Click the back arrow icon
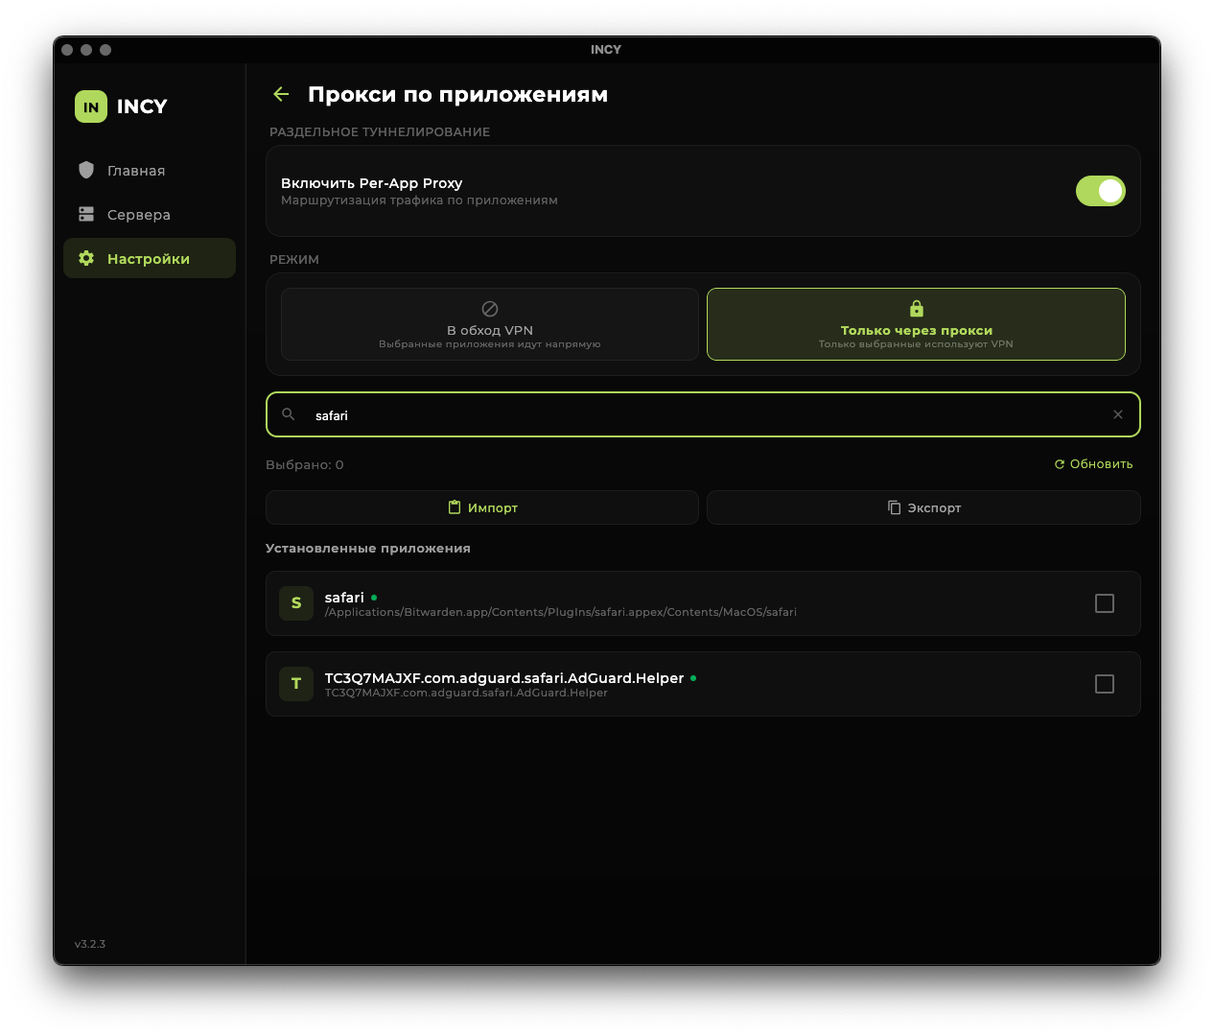Viewport: 1214px width, 1036px height. pos(281,94)
